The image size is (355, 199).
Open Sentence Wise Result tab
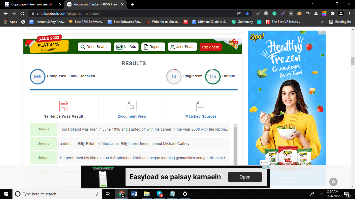(64, 116)
